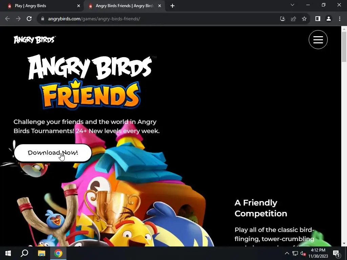347x260 pixels.
Task: Open the taskbar clock and date
Action: 318,253
